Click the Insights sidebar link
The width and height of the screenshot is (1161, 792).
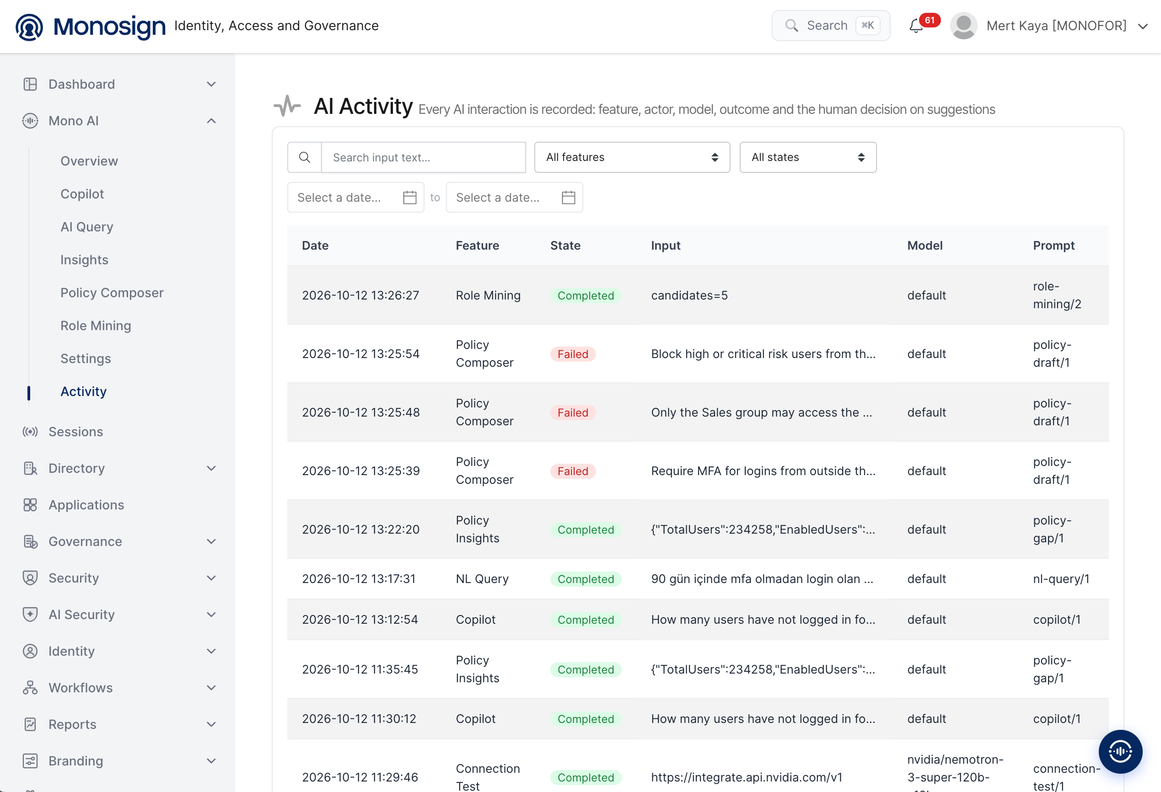click(x=84, y=260)
